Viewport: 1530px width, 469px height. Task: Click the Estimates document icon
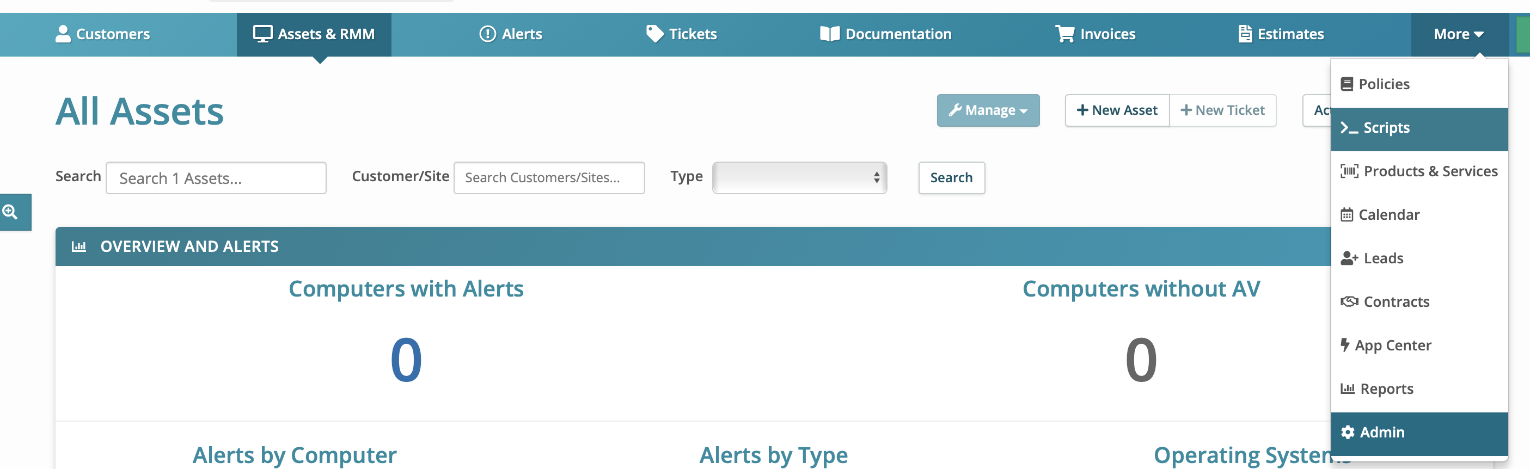click(x=1245, y=34)
